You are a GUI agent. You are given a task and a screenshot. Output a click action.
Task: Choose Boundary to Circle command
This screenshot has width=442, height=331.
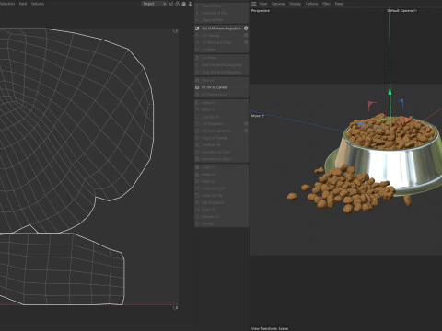[x=215, y=152]
